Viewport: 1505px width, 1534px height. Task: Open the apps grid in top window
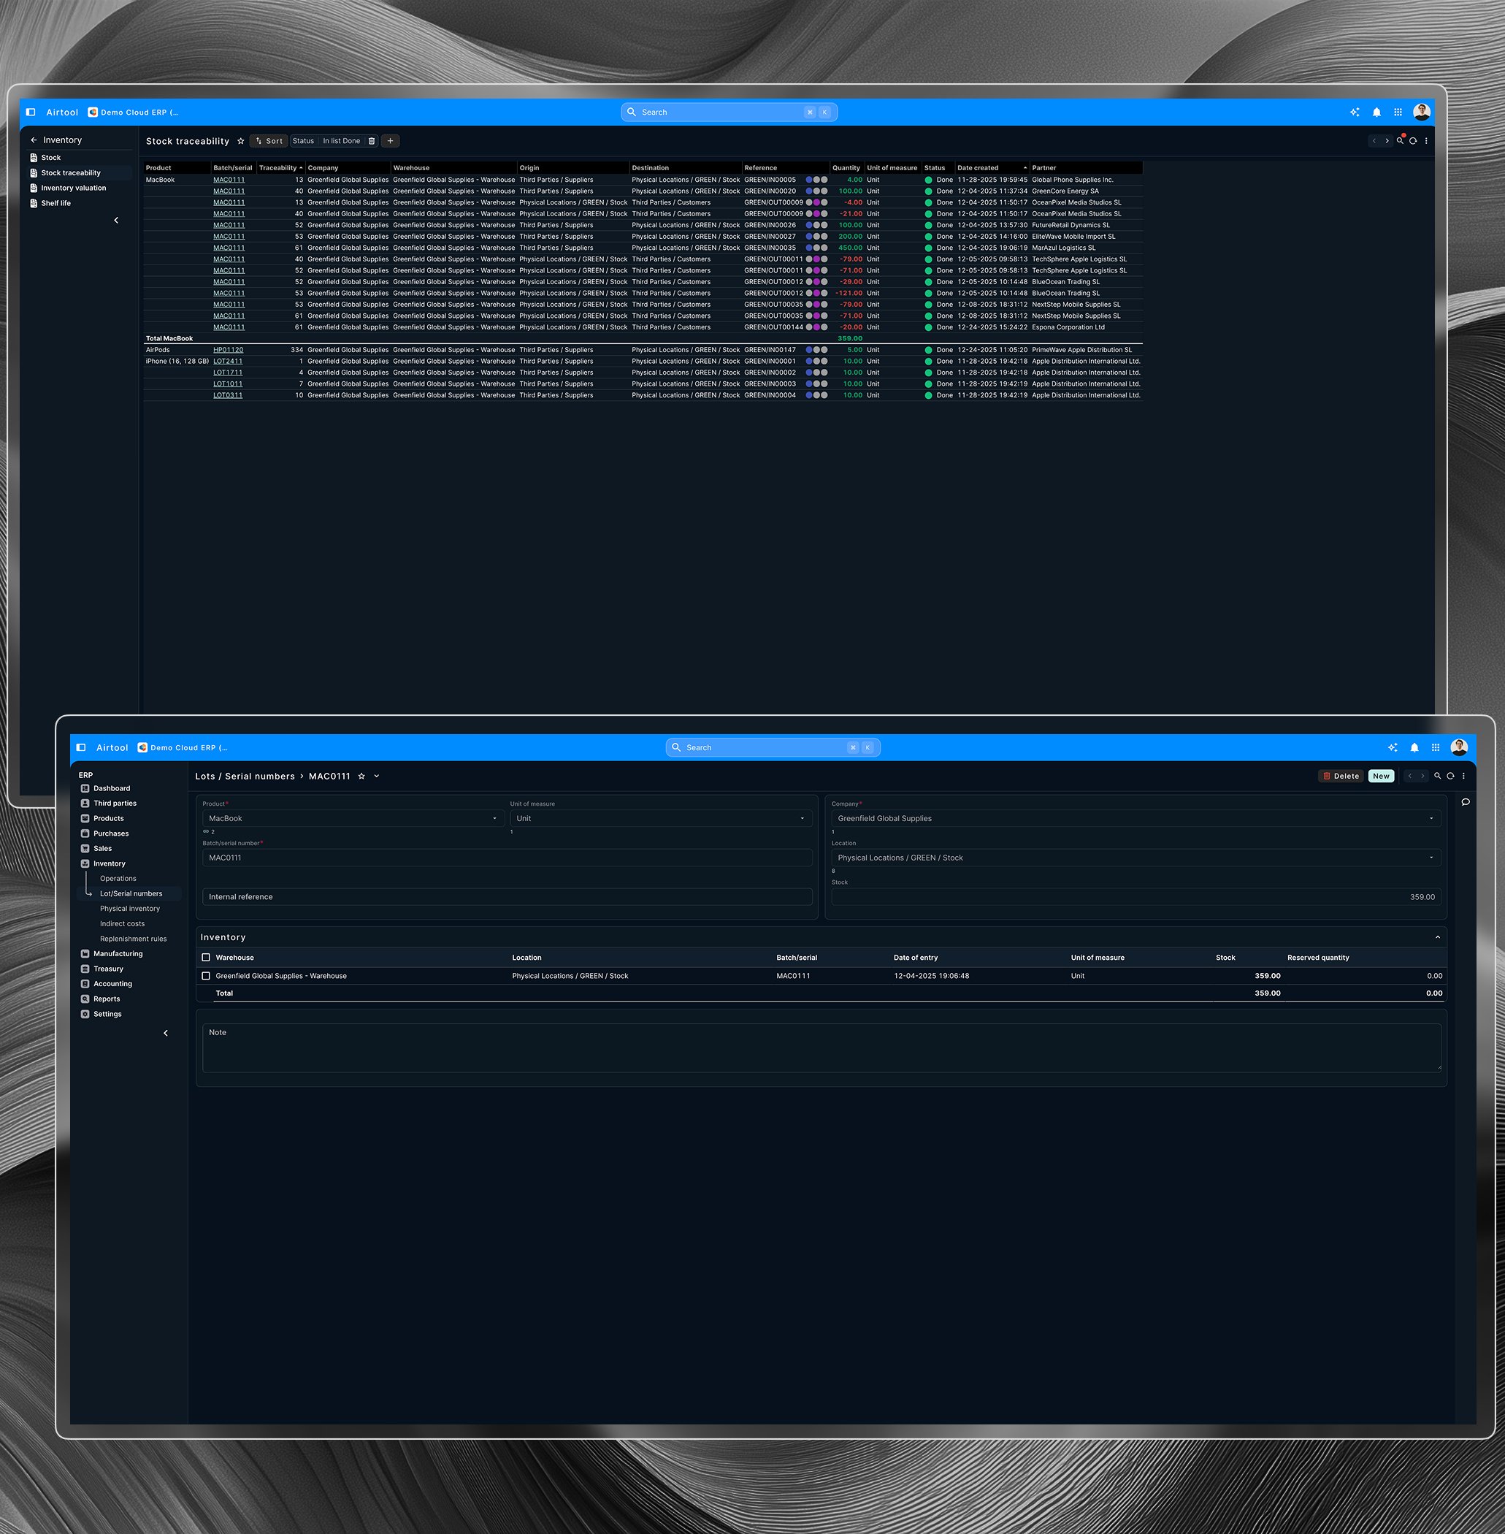(x=1398, y=112)
